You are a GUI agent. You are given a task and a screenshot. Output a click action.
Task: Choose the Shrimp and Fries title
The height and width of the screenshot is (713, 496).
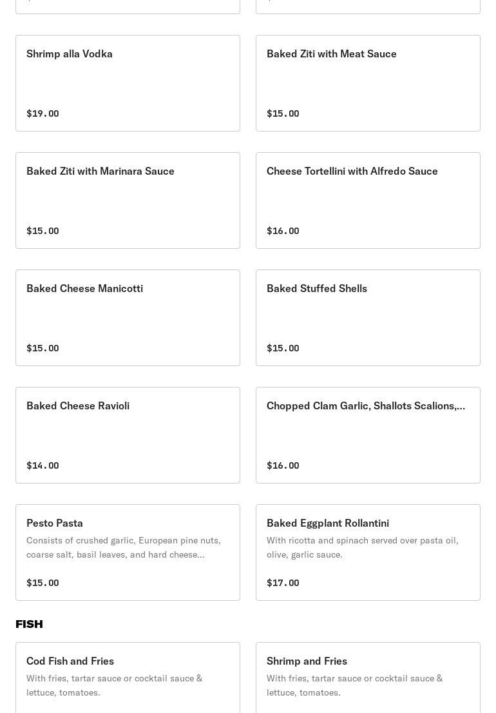pyautogui.click(x=307, y=661)
